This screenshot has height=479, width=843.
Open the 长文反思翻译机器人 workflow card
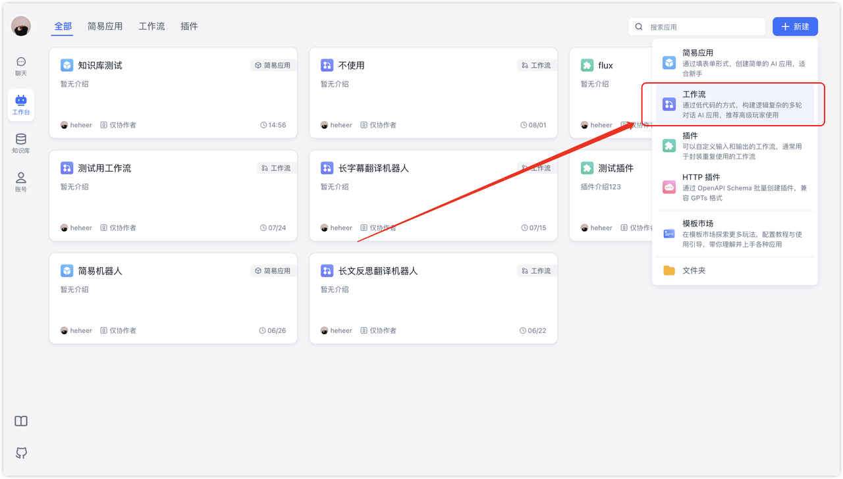point(433,298)
